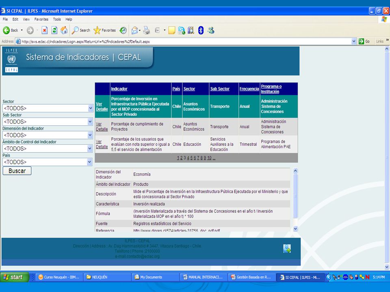Sort by Indicador column header
The image size is (390, 292).
tap(119, 89)
